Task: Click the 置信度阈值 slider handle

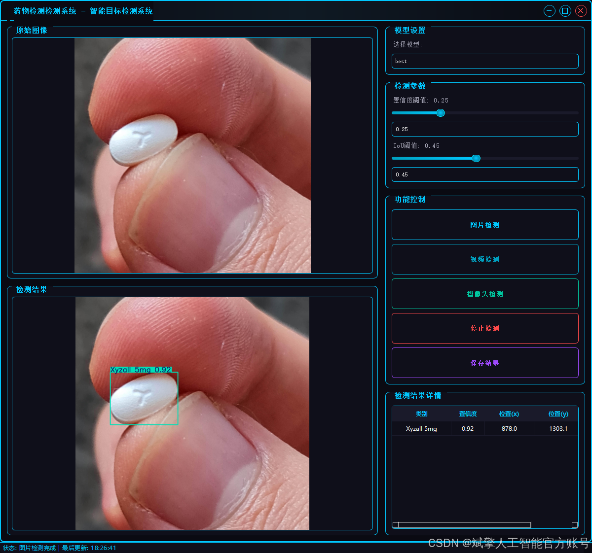Action: tap(441, 113)
